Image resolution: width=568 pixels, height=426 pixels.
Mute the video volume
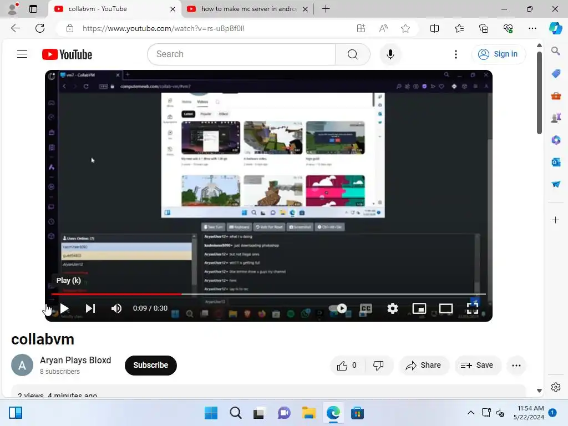116,308
